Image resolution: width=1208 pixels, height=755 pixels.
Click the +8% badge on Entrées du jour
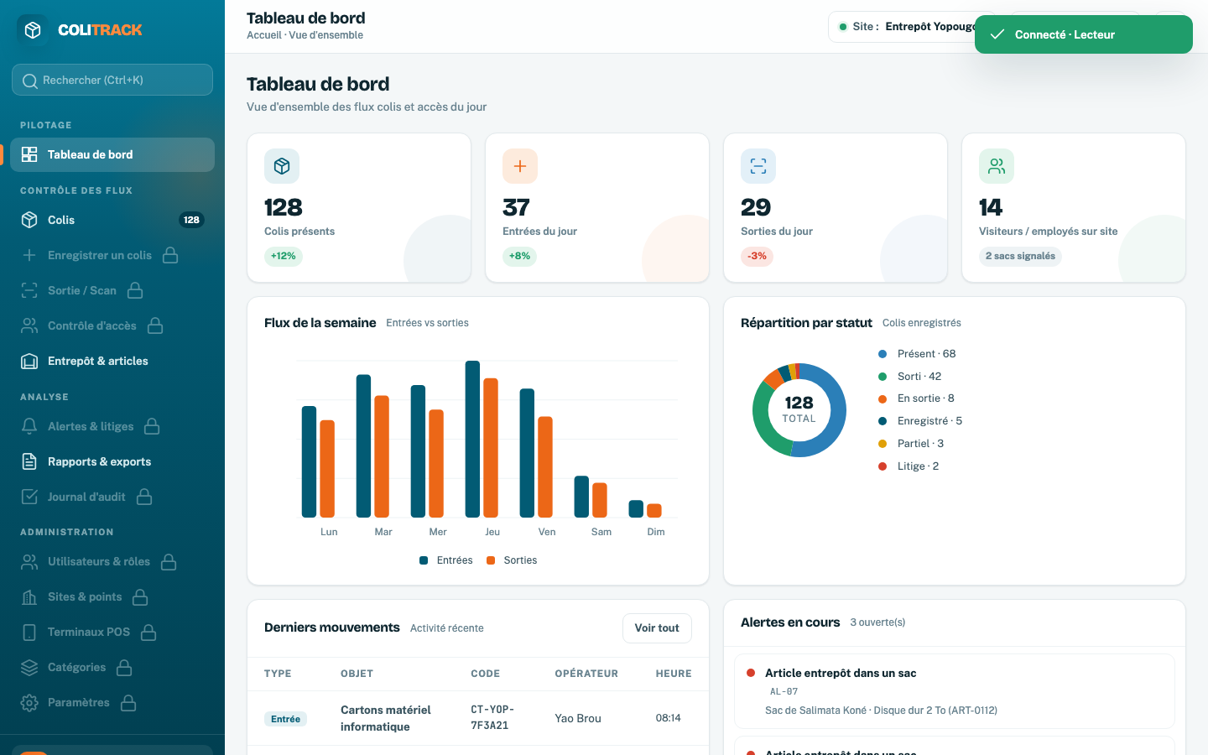[x=519, y=256]
